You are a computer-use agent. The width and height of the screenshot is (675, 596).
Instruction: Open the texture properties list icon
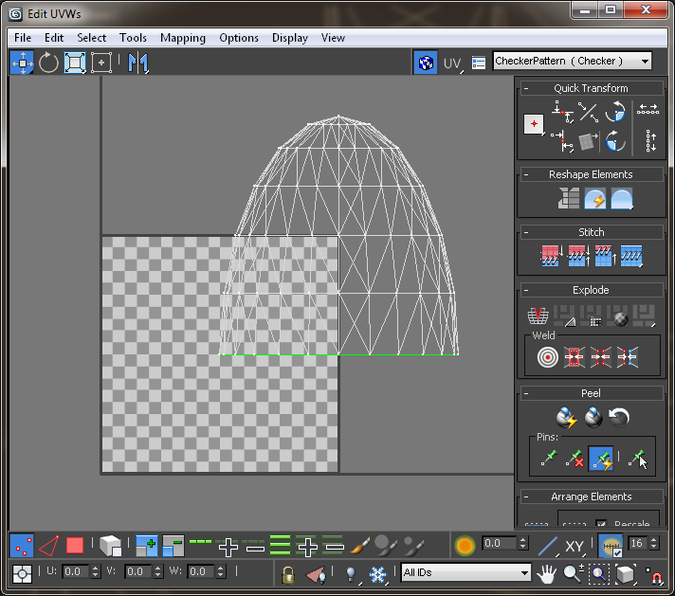tap(479, 63)
